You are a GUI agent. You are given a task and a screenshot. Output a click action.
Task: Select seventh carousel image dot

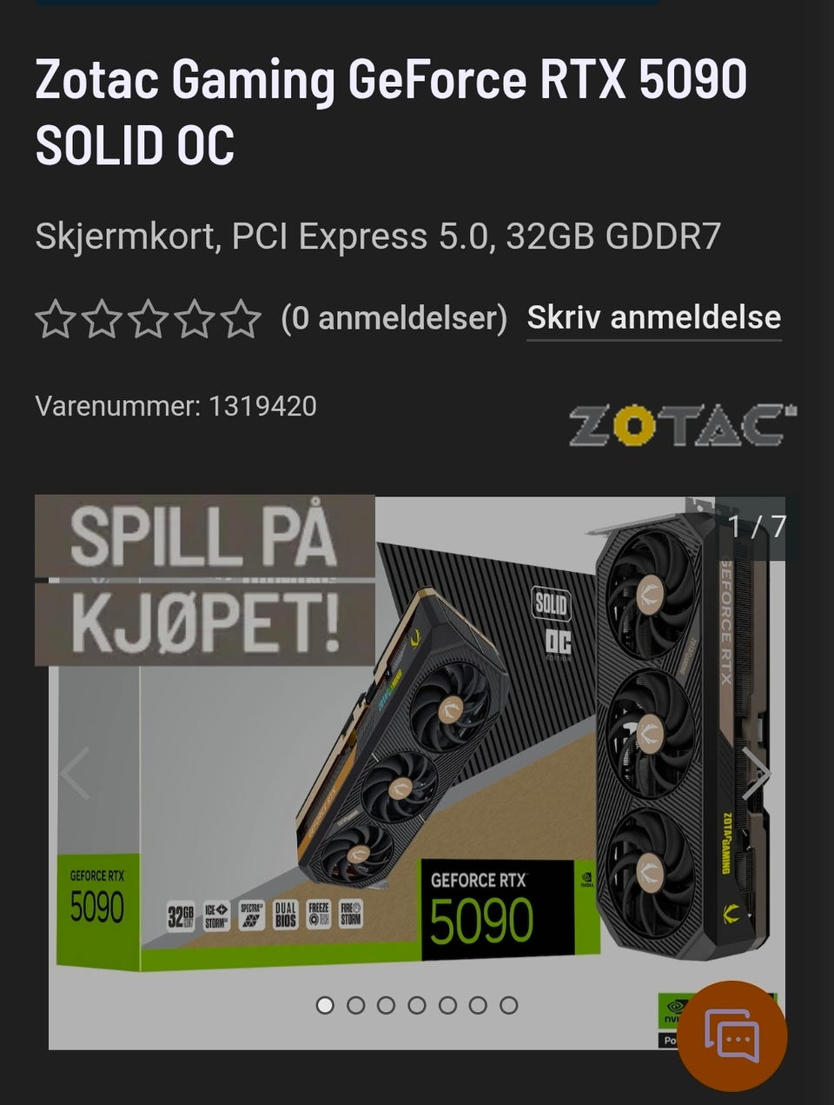(x=509, y=1005)
